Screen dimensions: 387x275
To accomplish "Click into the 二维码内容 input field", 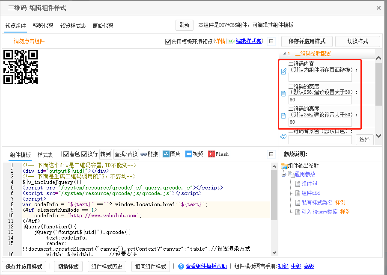I will pos(320,77).
